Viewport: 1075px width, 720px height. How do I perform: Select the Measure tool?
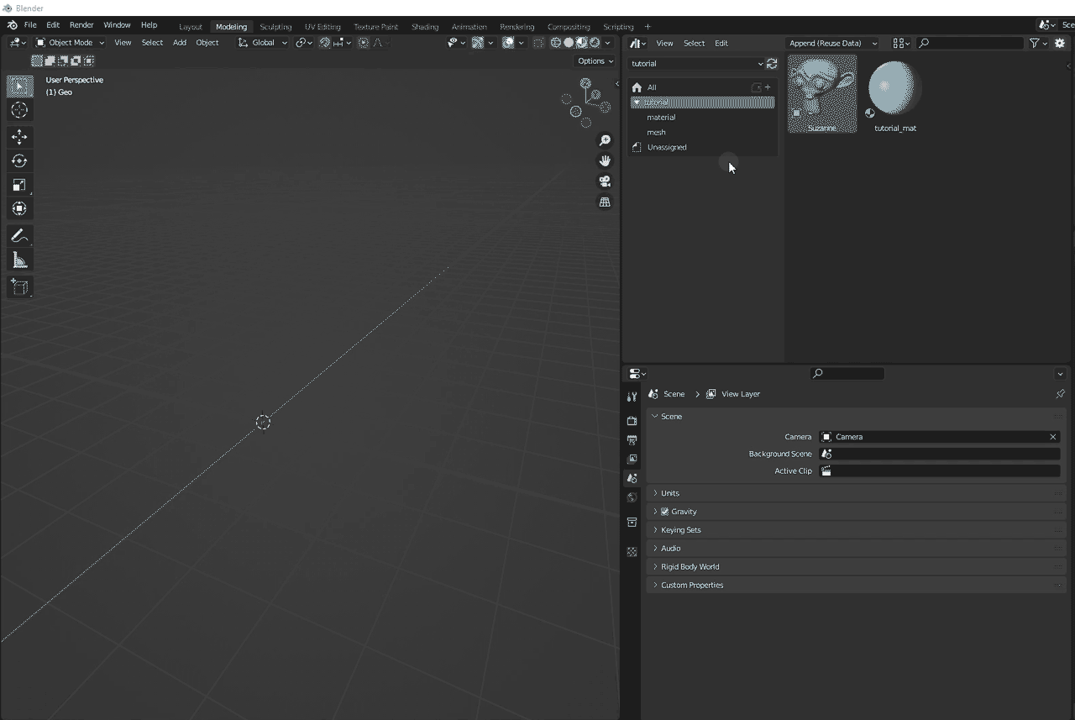point(19,260)
